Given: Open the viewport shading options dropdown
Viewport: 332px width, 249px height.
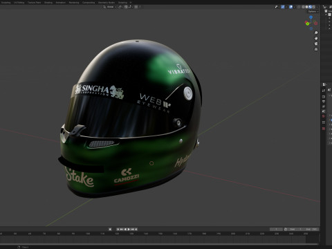Looking at the screenshot, I should coord(317,7).
